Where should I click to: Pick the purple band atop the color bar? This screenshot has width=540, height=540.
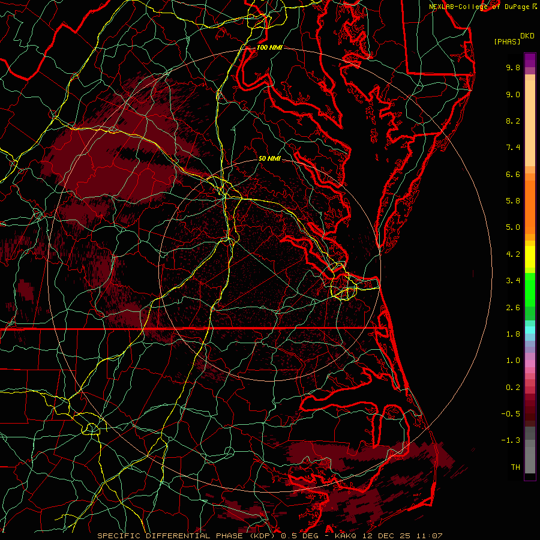(530, 60)
